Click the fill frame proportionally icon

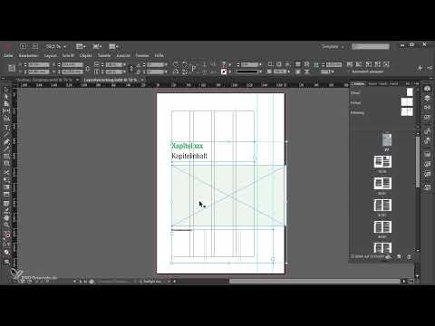(350, 64)
